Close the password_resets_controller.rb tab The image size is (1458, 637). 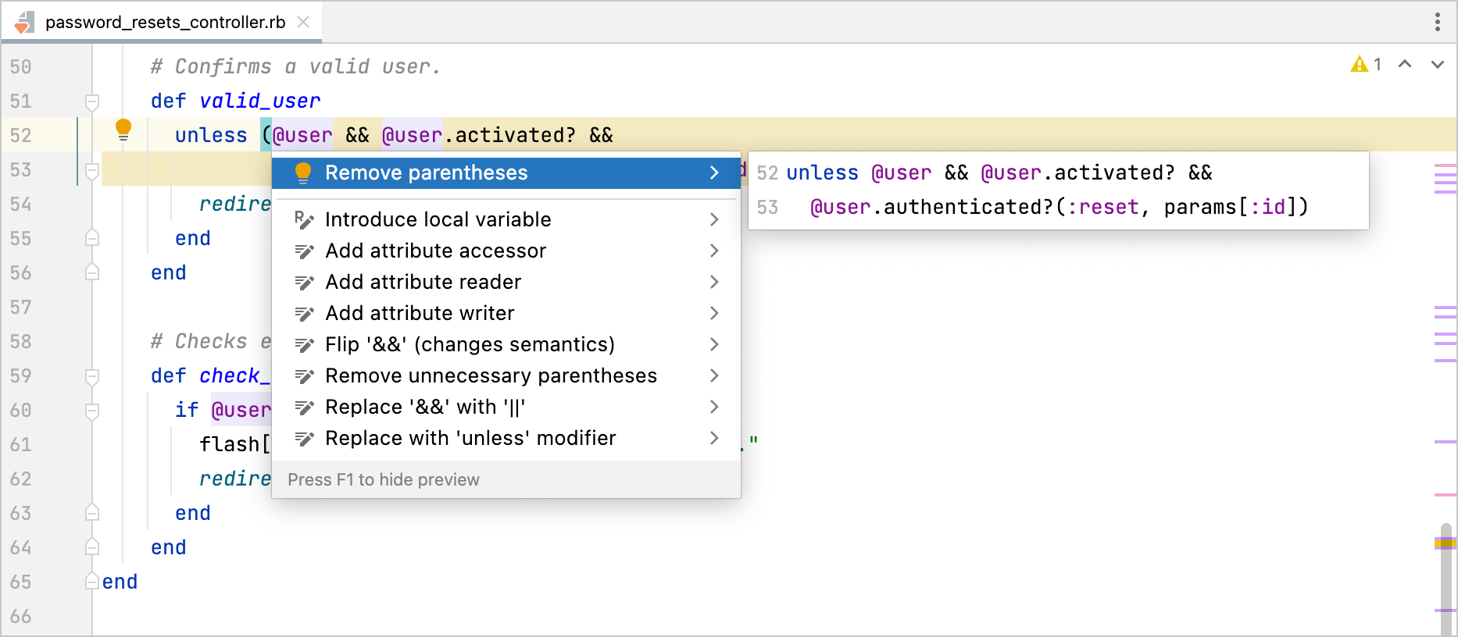[303, 22]
